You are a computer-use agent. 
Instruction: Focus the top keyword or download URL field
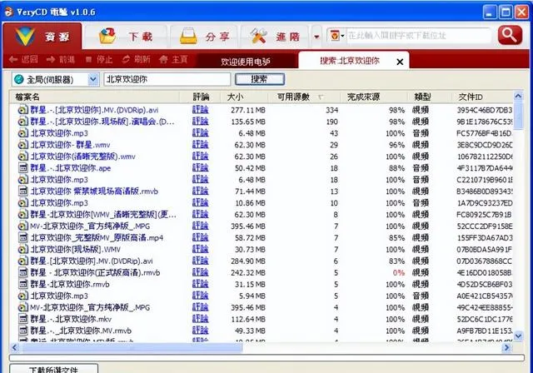[x=418, y=35]
